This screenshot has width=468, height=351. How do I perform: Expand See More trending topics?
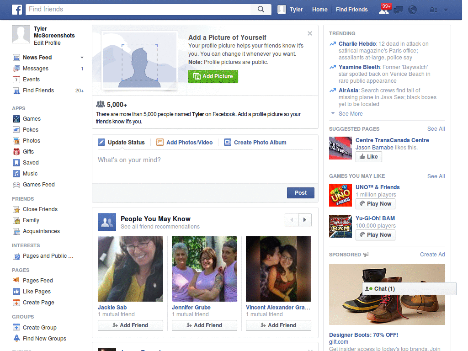point(351,114)
